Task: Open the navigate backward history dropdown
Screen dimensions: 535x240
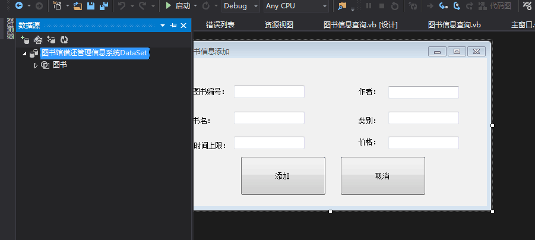Action: (29, 6)
